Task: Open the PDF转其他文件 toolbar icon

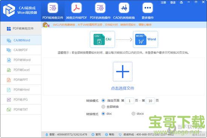Action: point(53,8)
